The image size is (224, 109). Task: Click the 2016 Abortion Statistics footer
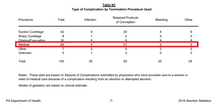pos(195,101)
